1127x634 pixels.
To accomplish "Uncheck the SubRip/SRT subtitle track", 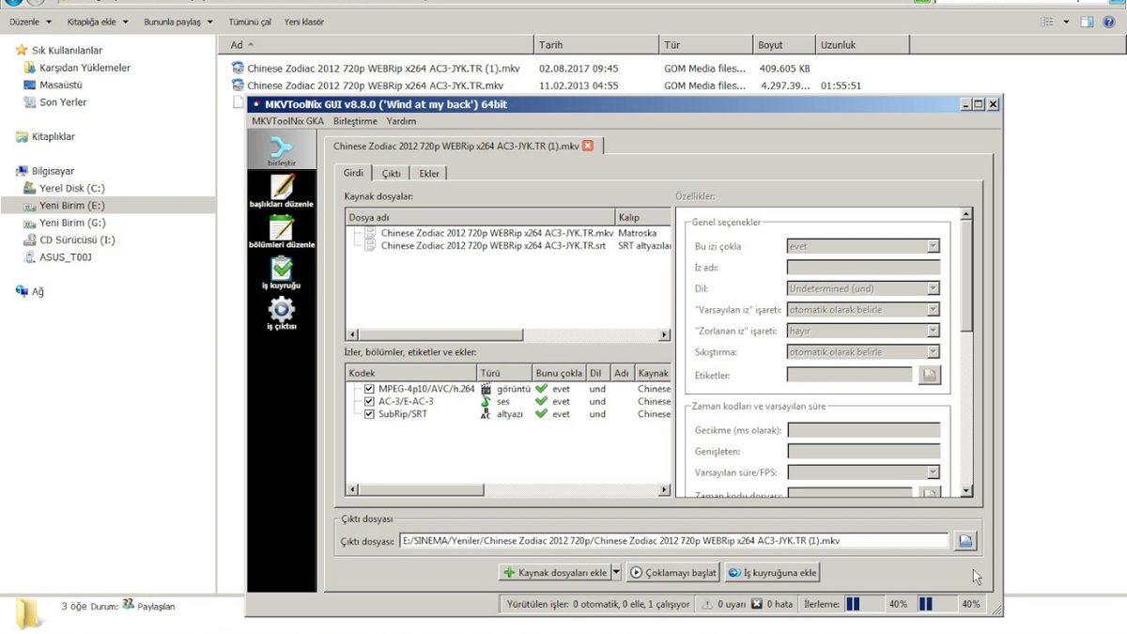I will click(369, 413).
